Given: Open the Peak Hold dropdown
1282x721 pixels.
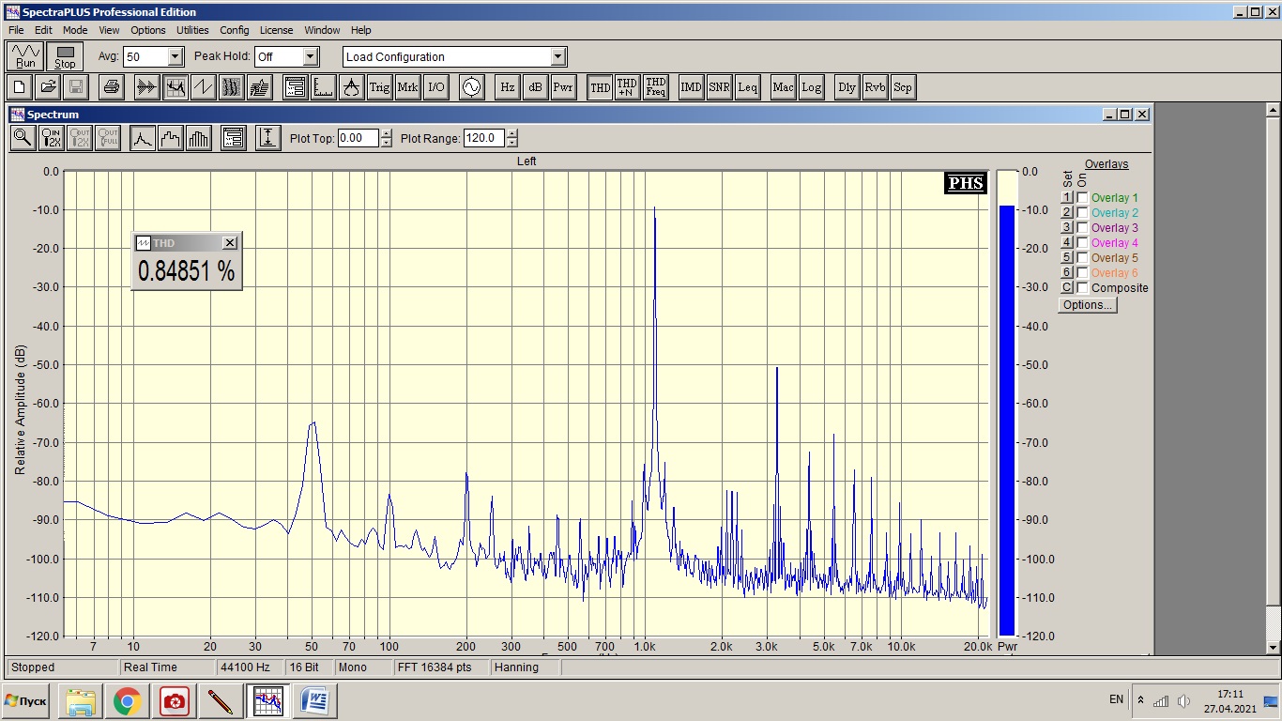Looking at the screenshot, I should 311,56.
